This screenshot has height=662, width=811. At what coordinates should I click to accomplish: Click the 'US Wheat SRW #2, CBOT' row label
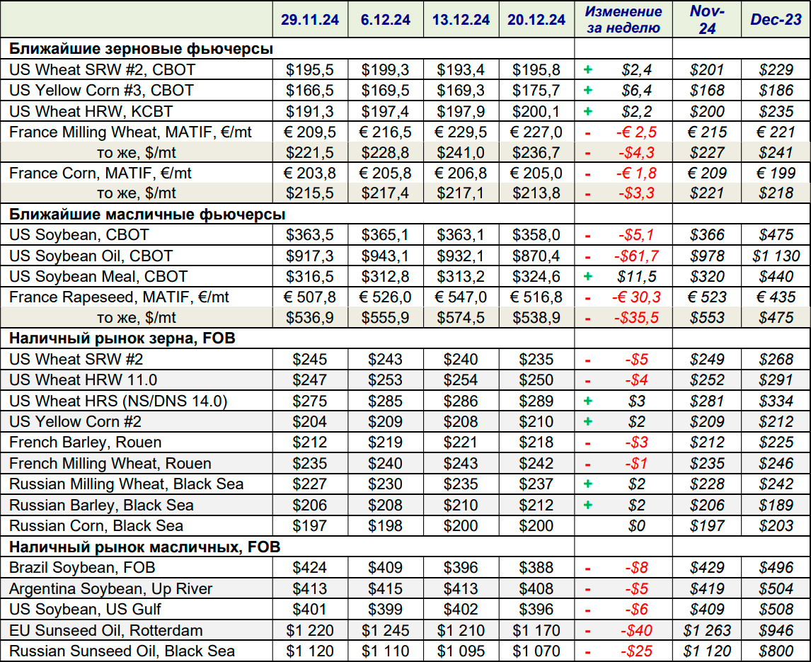tap(103, 70)
